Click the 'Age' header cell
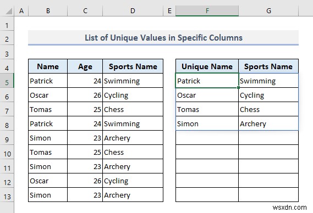The height and width of the screenshot is (213, 313). [85, 66]
